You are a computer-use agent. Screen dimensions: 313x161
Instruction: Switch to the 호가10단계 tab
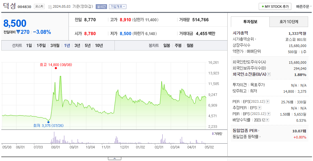(x=289, y=22)
